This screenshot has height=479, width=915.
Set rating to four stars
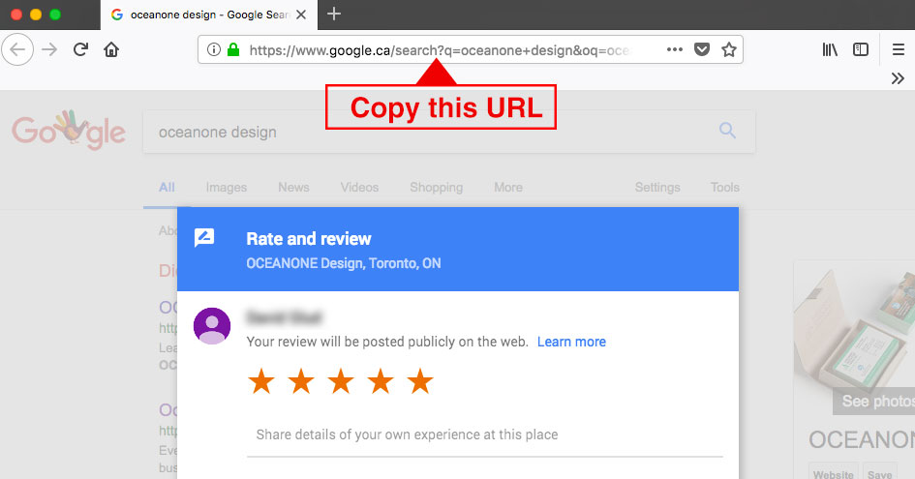point(381,381)
